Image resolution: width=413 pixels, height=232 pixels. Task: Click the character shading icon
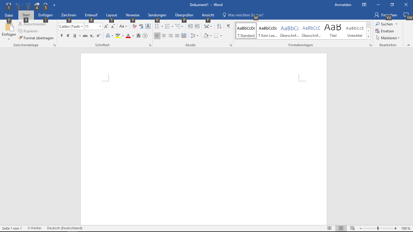(x=138, y=36)
